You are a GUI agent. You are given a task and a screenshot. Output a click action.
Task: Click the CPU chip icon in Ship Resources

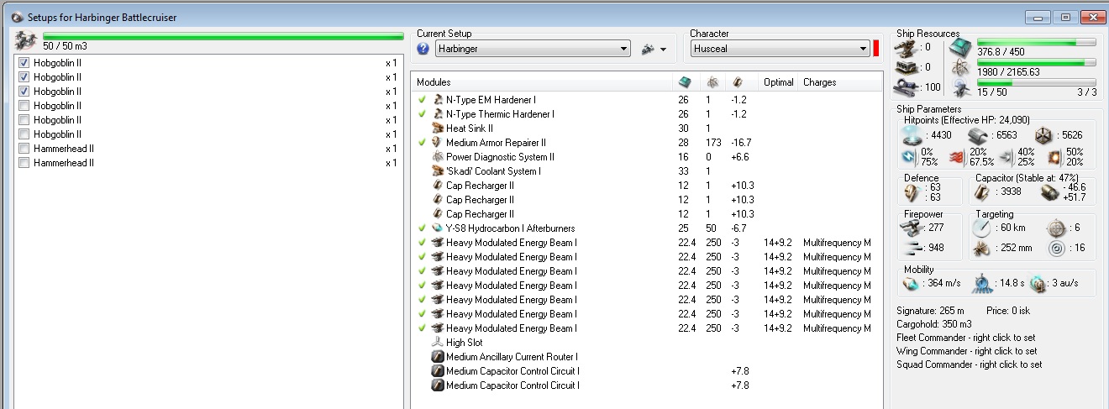[960, 48]
